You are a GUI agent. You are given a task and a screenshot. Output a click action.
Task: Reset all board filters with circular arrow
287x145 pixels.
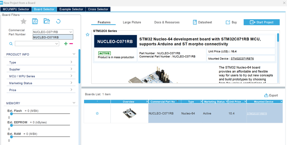point(58,21)
